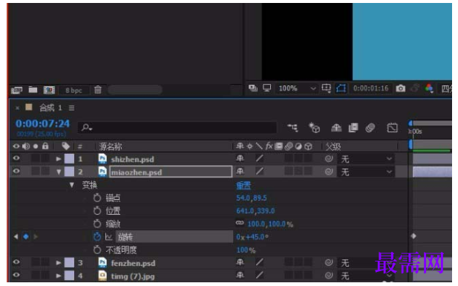
Task: Toggle the 不透明度 stopwatch
Action: pos(97,250)
